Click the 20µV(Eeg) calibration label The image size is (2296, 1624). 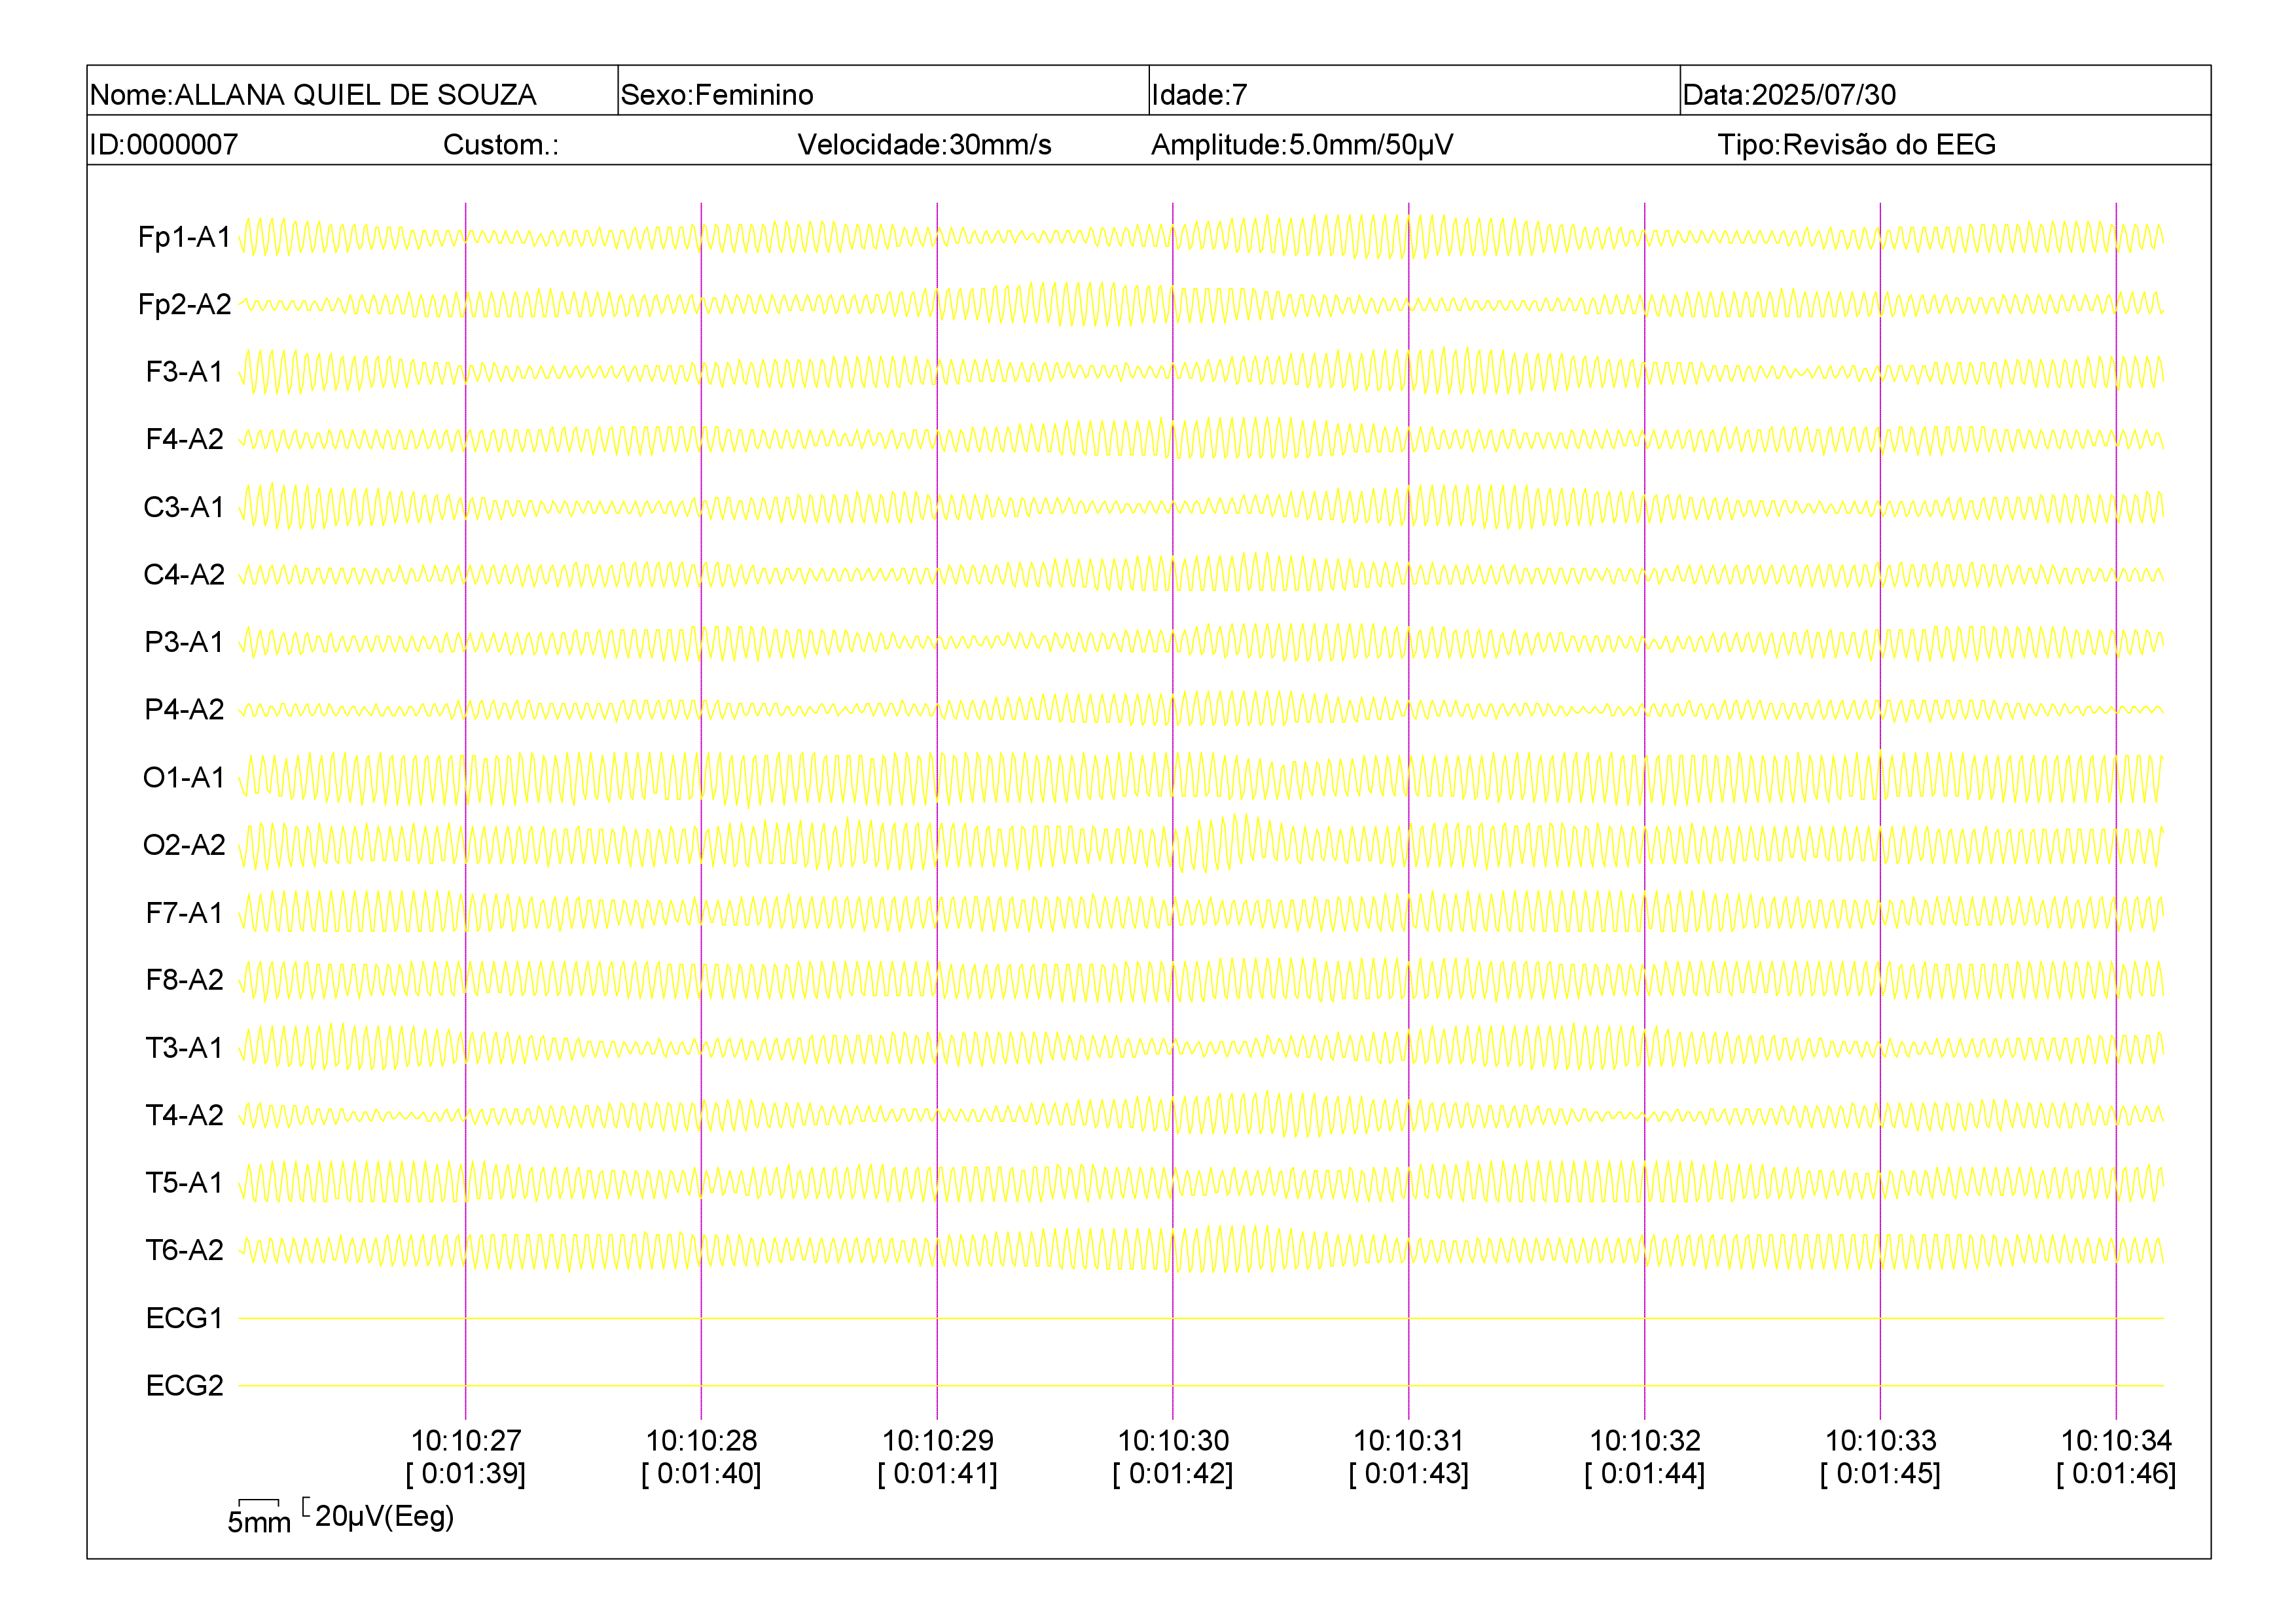tap(385, 1517)
